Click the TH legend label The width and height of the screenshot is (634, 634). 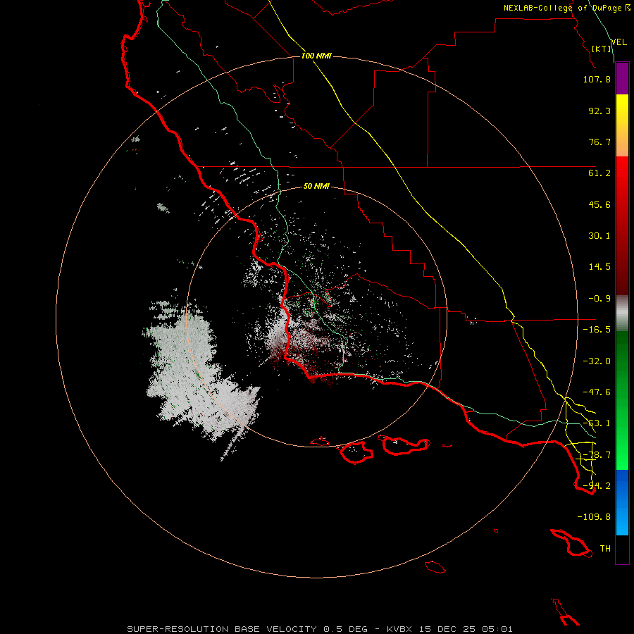click(605, 549)
